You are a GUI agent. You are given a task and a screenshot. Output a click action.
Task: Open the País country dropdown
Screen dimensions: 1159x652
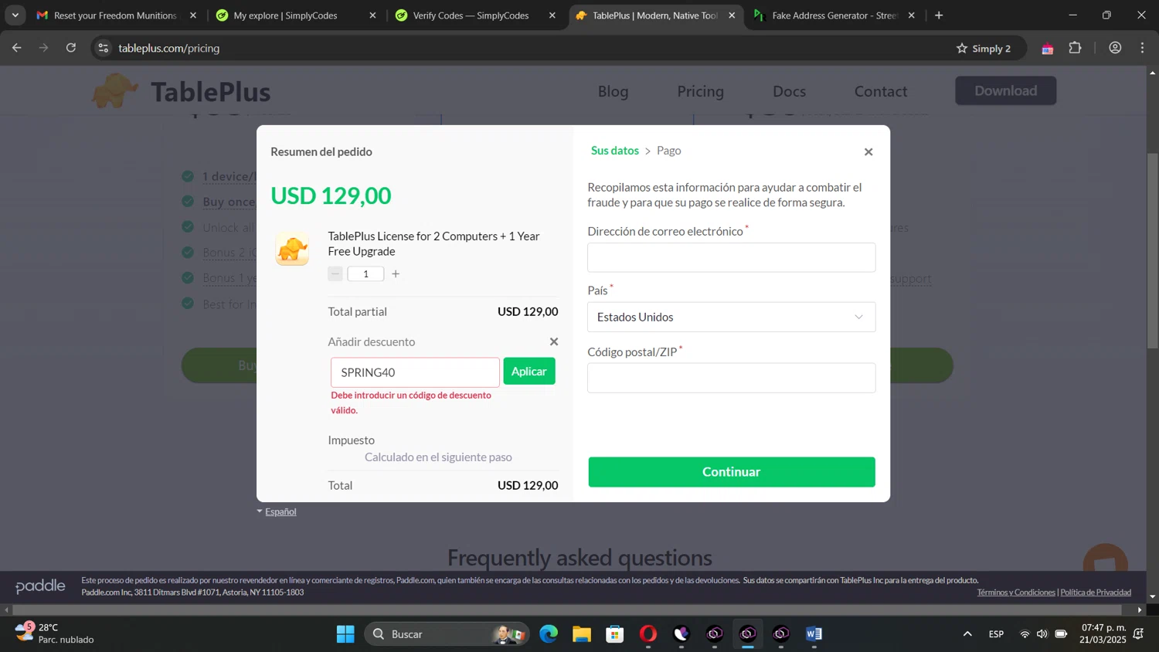(x=731, y=317)
